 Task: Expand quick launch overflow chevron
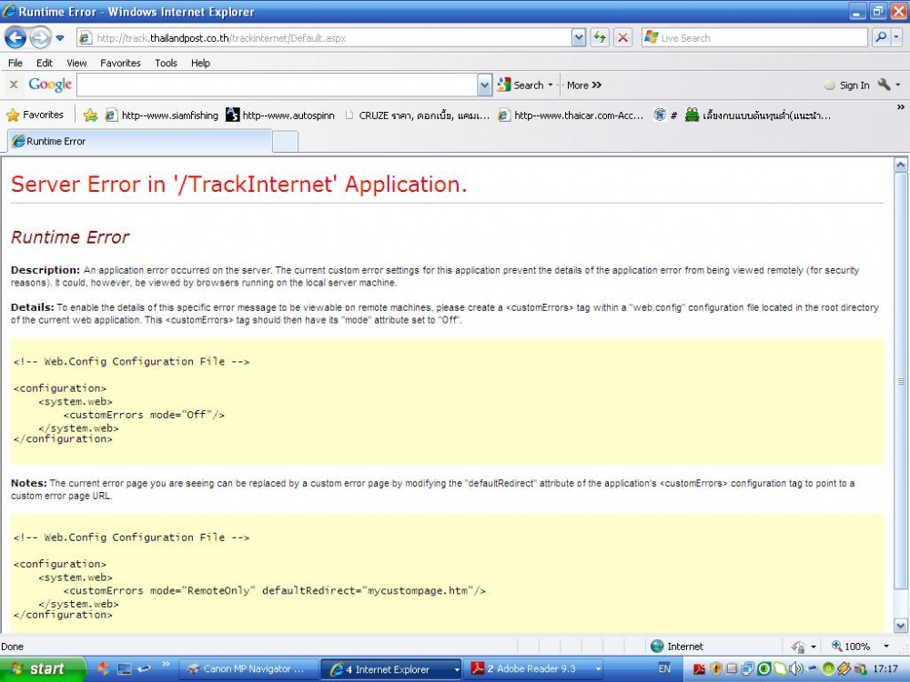166,664
